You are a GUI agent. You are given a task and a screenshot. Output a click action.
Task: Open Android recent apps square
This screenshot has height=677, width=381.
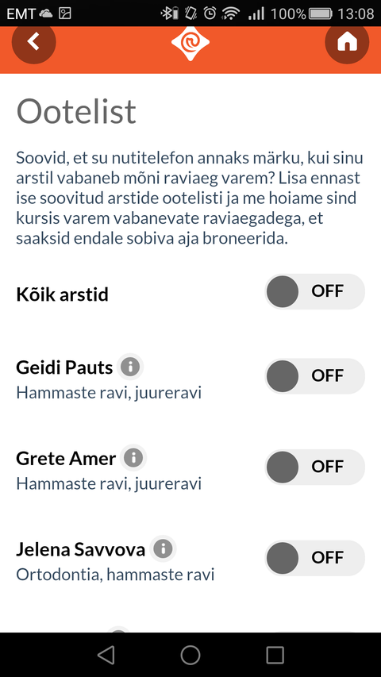(275, 655)
